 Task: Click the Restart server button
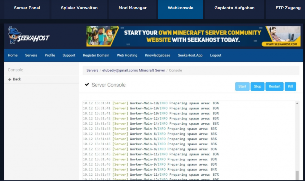(274, 86)
